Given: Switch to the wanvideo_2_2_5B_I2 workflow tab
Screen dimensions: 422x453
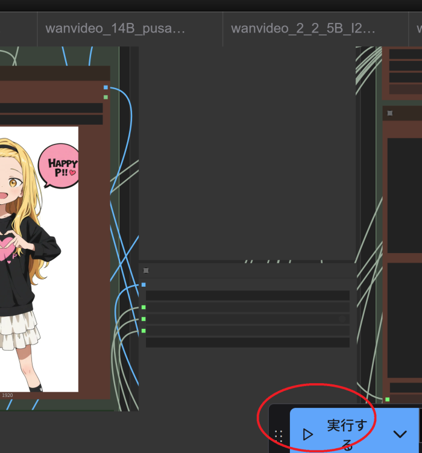Looking at the screenshot, I should point(316,28).
